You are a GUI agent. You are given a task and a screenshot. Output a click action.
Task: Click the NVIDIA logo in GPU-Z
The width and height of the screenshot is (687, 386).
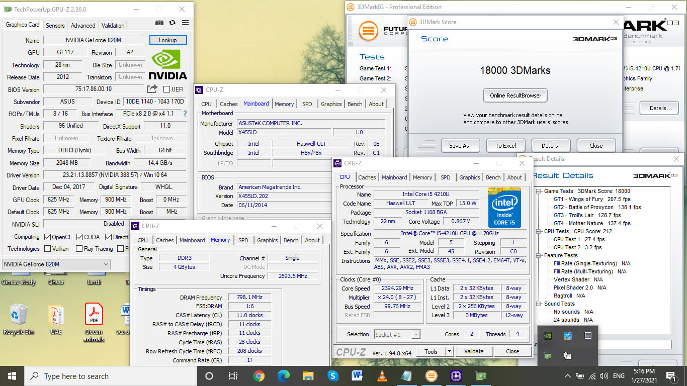(168, 65)
